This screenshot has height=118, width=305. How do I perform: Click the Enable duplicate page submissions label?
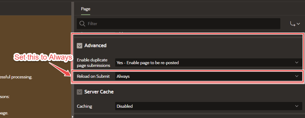click(x=94, y=63)
